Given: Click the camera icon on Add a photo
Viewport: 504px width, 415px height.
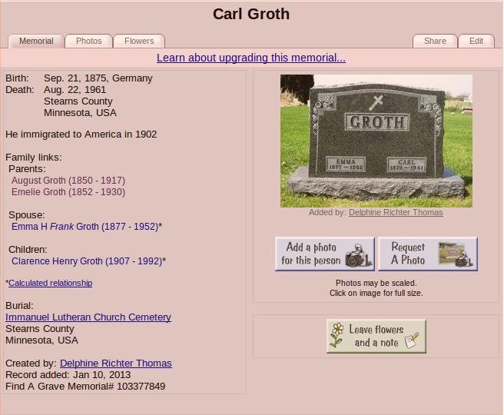Looking at the screenshot, I should click(x=359, y=254).
